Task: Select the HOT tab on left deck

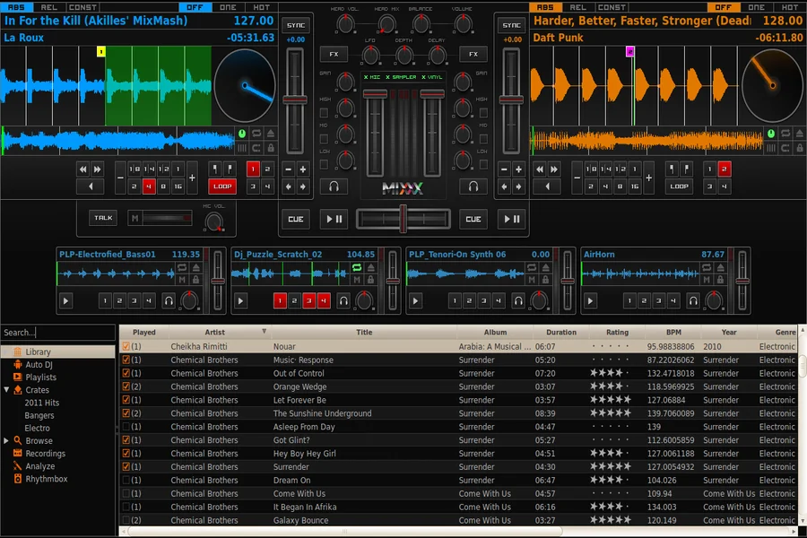Action: (x=261, y=7)
